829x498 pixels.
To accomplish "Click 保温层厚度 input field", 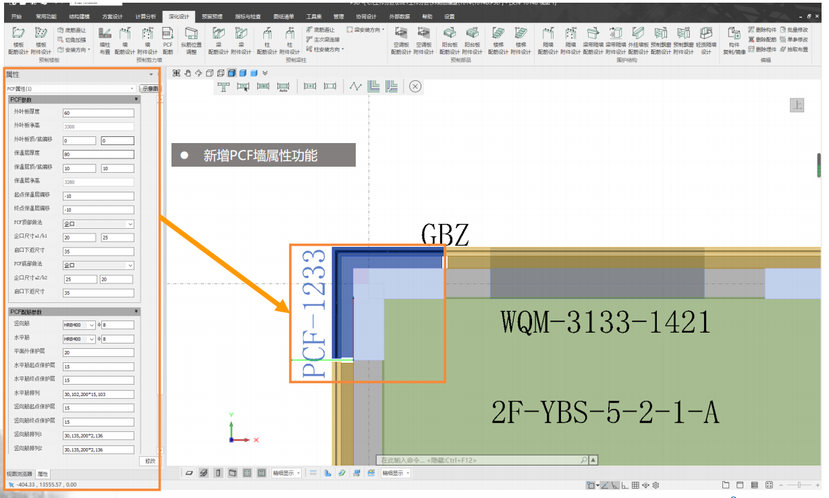I will (x=98, y=154).
